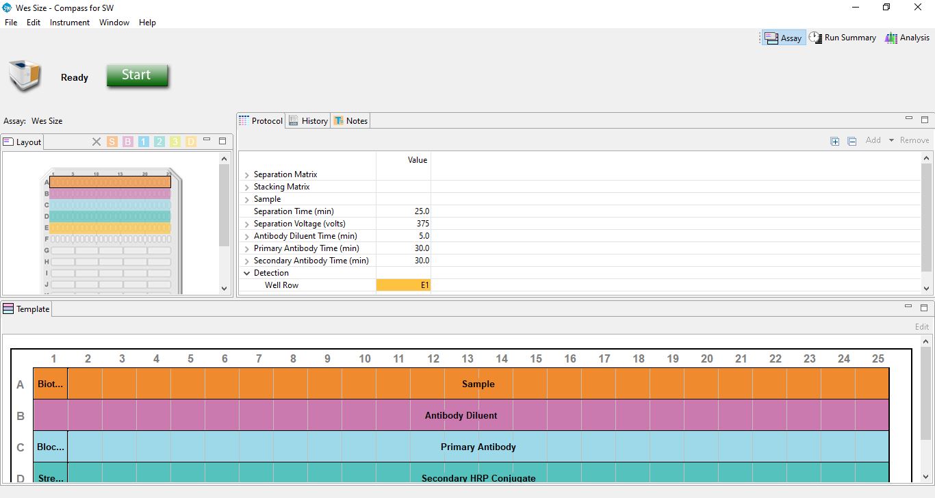Toggle the Assay view button
Viewport: 935px width, 498px height.
tap(784, 38)
